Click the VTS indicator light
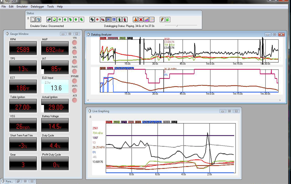This screenshot has width=291, height=184. click(x=75, y=43)
